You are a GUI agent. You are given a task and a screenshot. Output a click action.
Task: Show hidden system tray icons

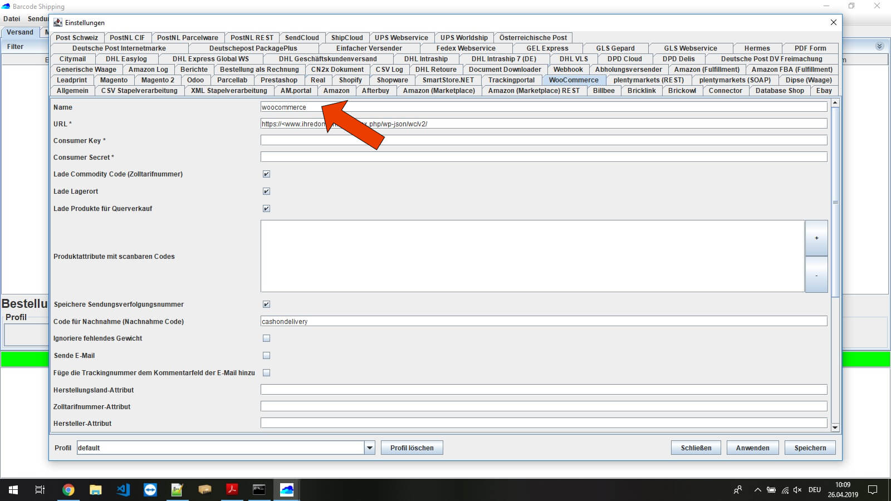757,490
